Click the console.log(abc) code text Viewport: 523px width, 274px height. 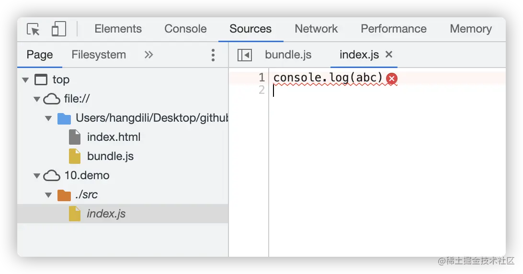click(x=328, y=78)
